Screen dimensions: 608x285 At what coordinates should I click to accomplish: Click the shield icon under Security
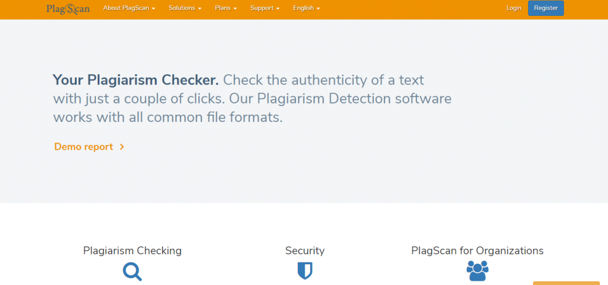click(305, 271)
